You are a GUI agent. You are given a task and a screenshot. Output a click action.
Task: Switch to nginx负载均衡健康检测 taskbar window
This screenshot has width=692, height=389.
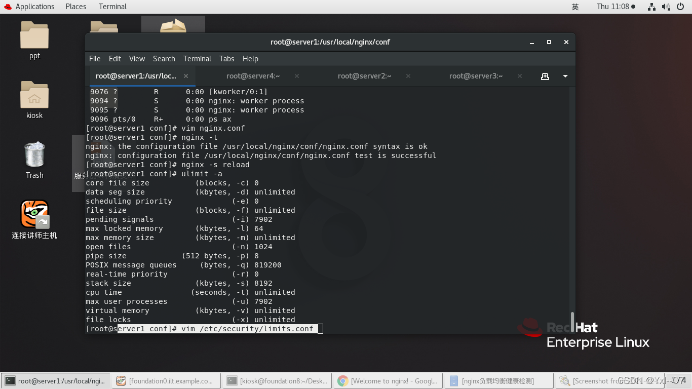click(x=499, y=381)
